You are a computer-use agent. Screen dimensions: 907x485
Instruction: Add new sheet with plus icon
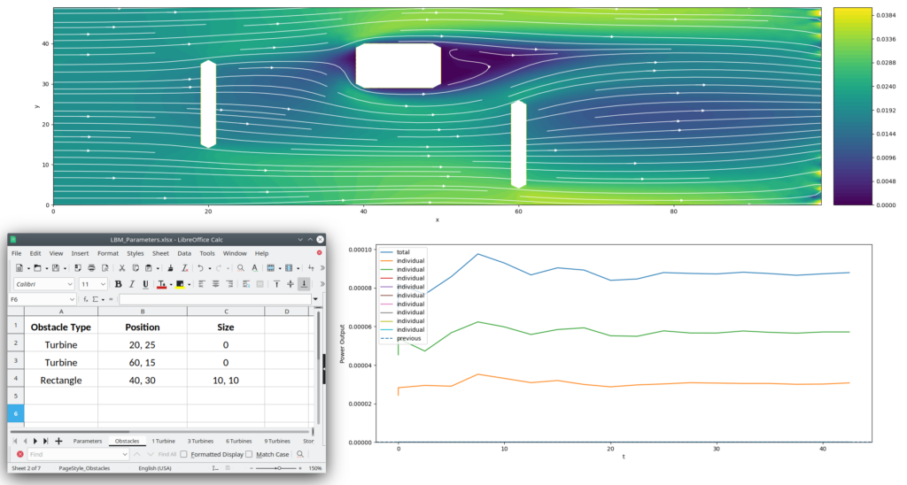point(58,440)
